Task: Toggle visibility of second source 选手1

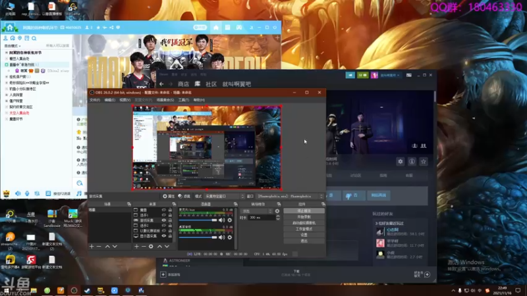Action: (x=164, y=215)
